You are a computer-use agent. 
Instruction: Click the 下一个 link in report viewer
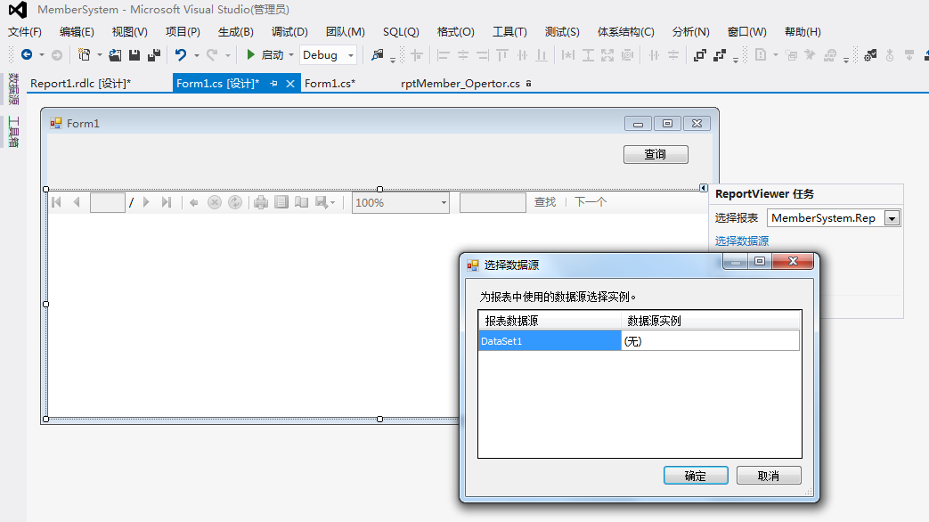click(x=591, y=202)
